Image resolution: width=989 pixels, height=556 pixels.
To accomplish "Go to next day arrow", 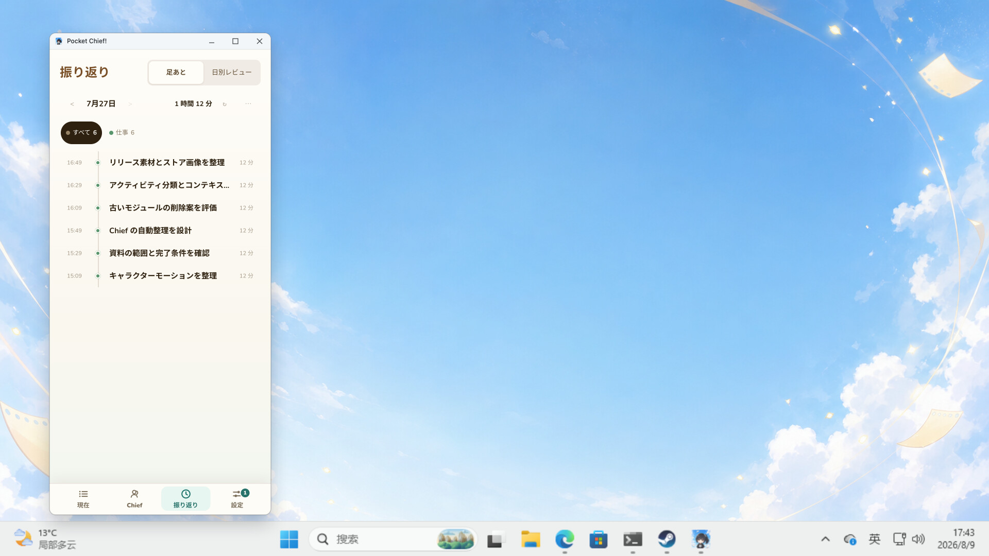I will [130, 104].
